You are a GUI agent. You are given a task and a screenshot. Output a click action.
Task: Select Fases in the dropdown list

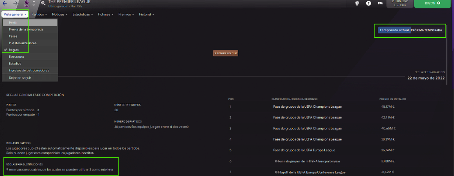30,36
